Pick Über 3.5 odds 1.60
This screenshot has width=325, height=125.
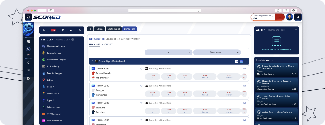pos(205,77)
